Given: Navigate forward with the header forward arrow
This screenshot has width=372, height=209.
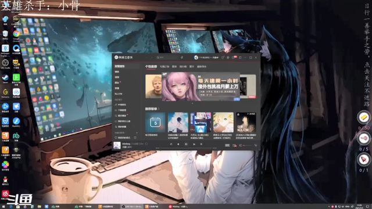Looking at the screenshot, I should pyautogui.click(x=152, y=57).
